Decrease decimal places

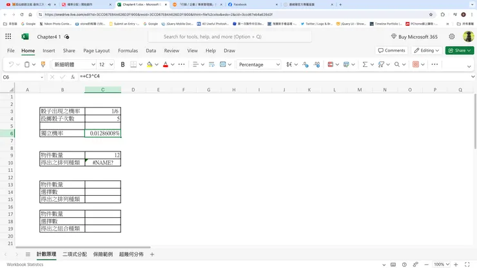317,64
